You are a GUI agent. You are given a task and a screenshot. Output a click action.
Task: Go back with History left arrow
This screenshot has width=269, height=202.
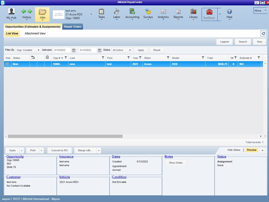click(24, 12)
